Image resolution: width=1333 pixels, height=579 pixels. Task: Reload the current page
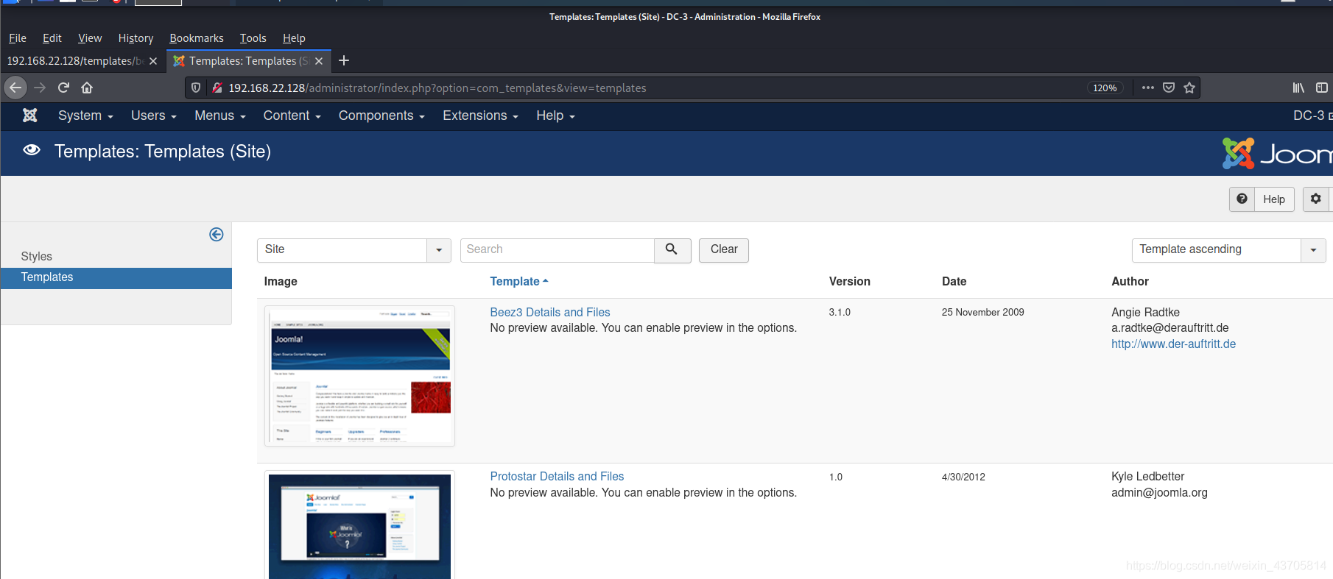[x=63, y=88]
